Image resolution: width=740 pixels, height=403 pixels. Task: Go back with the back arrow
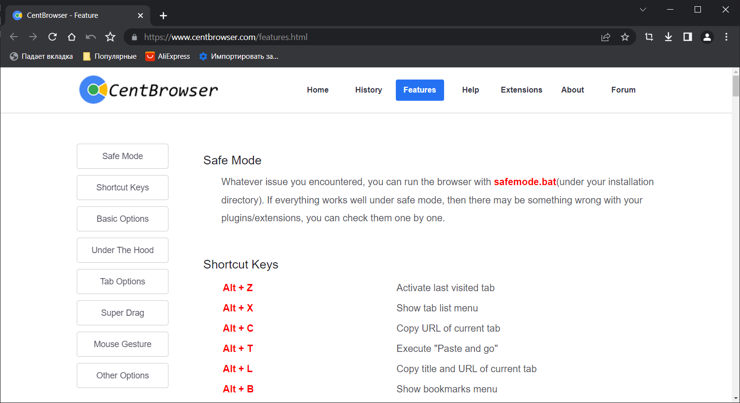point(14,37)
